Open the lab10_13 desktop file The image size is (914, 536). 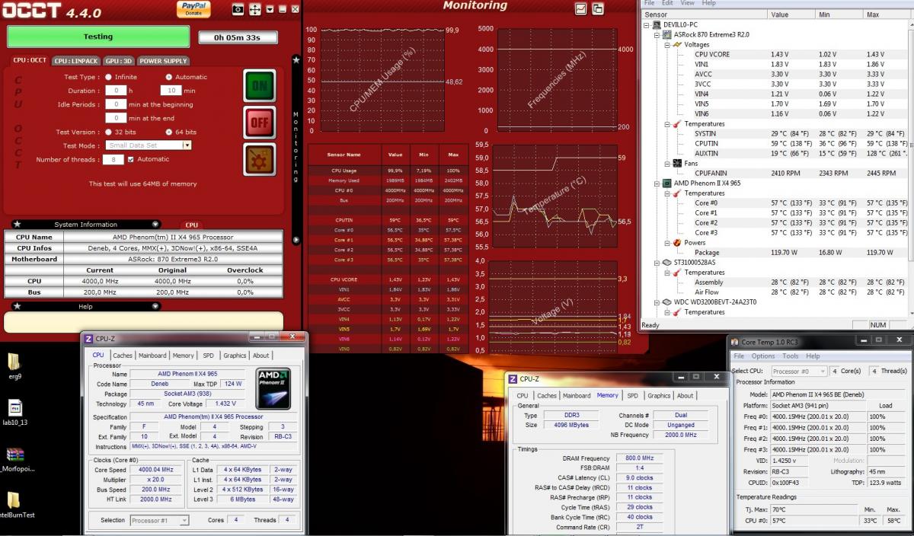[15, 408]
